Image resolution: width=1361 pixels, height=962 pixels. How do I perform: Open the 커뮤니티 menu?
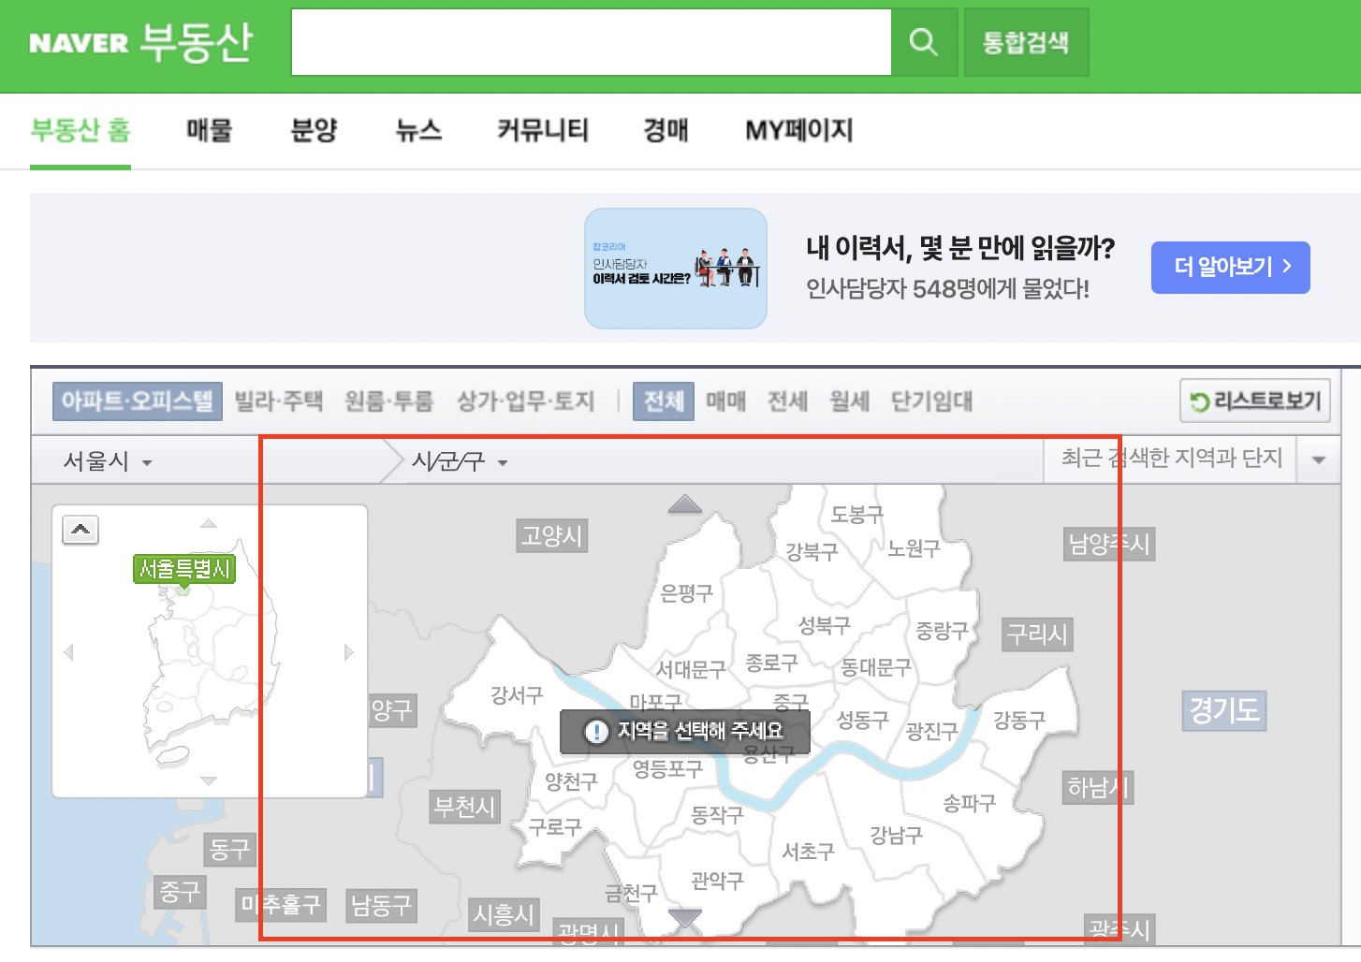(543, 130)
